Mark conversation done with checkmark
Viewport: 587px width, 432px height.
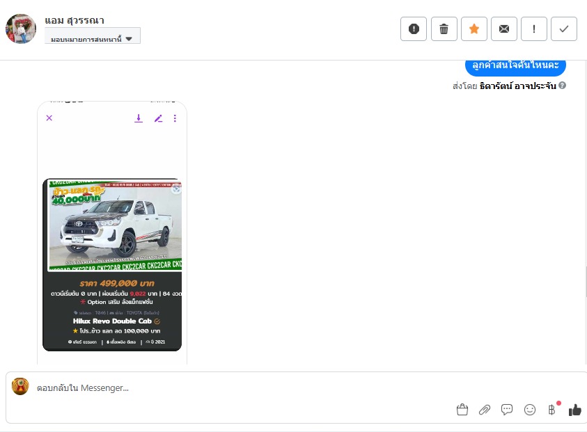click(x=564, y=29)
